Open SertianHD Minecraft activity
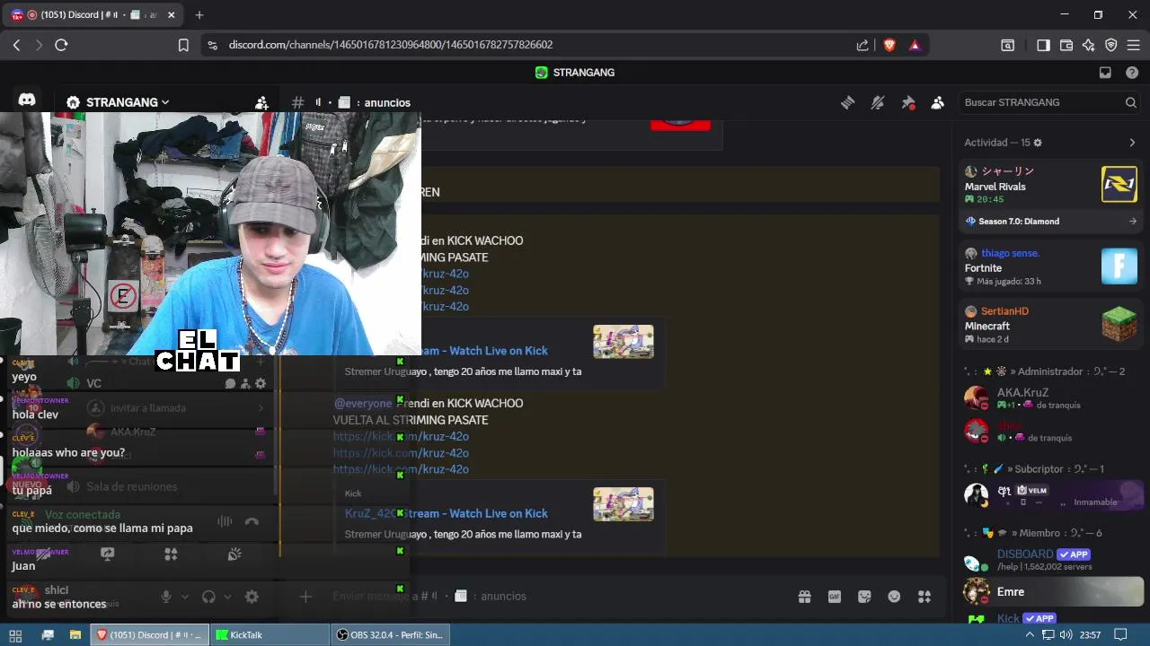The width and height of the screenshot is (1150, 646). pos(1050,325)
